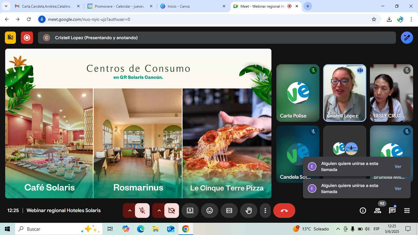Click 'Webinar regional Hoteles Solaris' meeting title
418x235 pixels.
coord(64,211)
